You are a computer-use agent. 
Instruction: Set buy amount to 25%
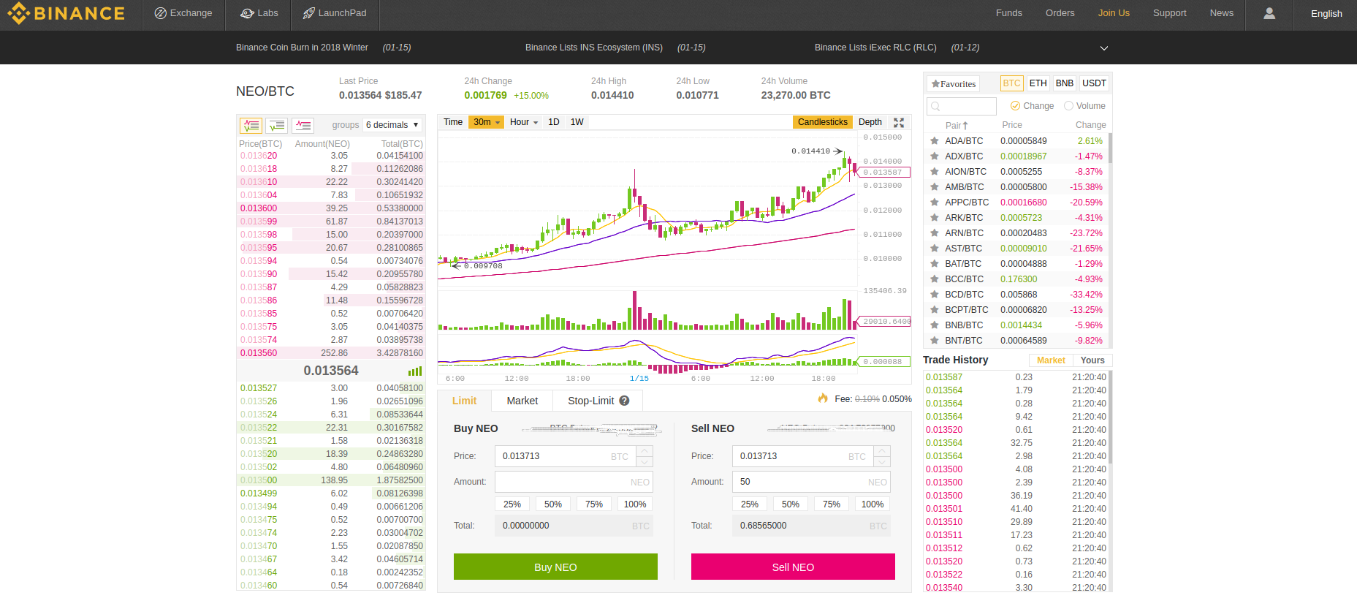pos(512,504)
